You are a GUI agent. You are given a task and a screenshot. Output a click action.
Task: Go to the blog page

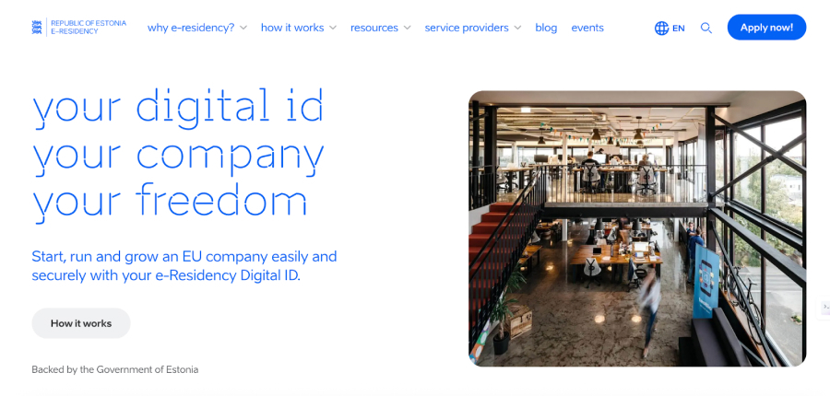[x=546, y=28]
